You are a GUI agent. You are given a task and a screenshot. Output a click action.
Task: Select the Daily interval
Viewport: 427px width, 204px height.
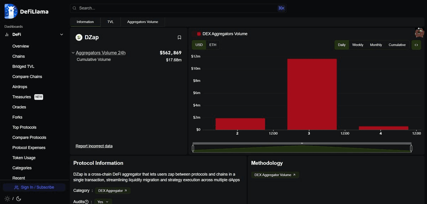click(342, 45)
